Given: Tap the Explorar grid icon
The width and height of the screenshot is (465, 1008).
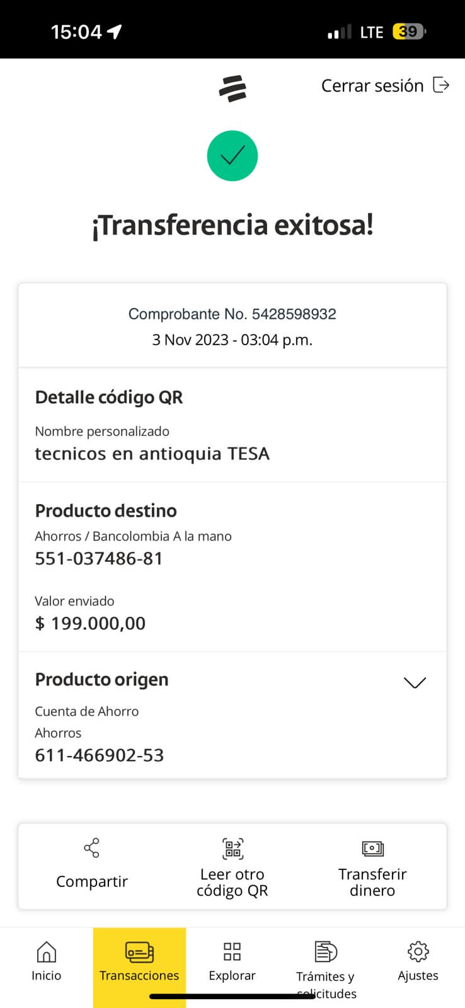Looking at the screenshot, I should point(233,951).
